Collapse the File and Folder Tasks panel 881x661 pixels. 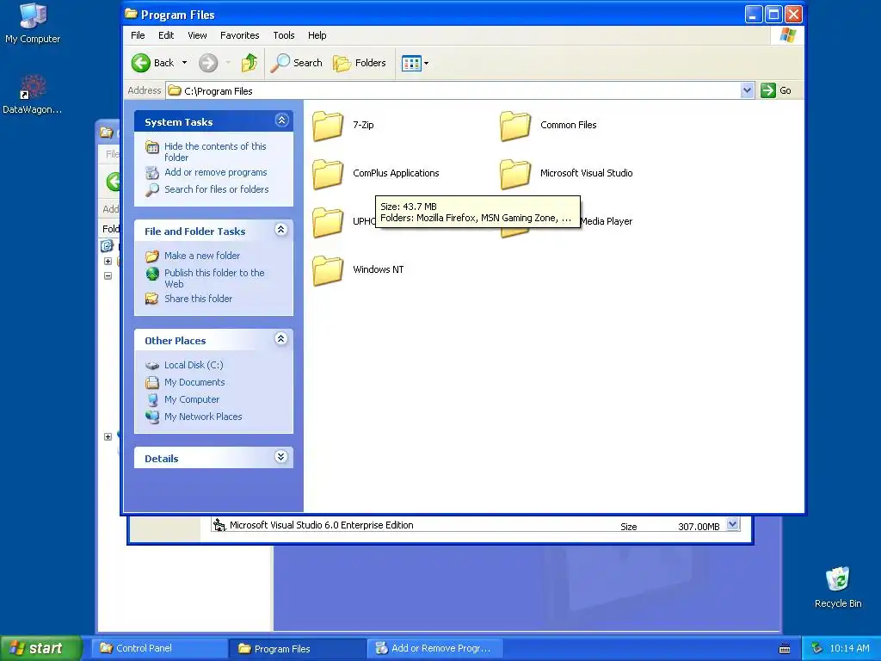coord(281,229)
